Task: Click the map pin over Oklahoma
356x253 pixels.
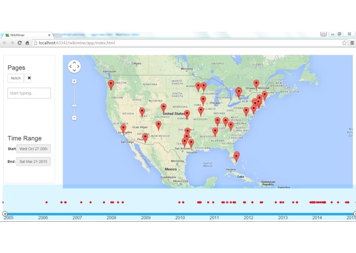Action: pyautogui.click(x=187, y=132)
